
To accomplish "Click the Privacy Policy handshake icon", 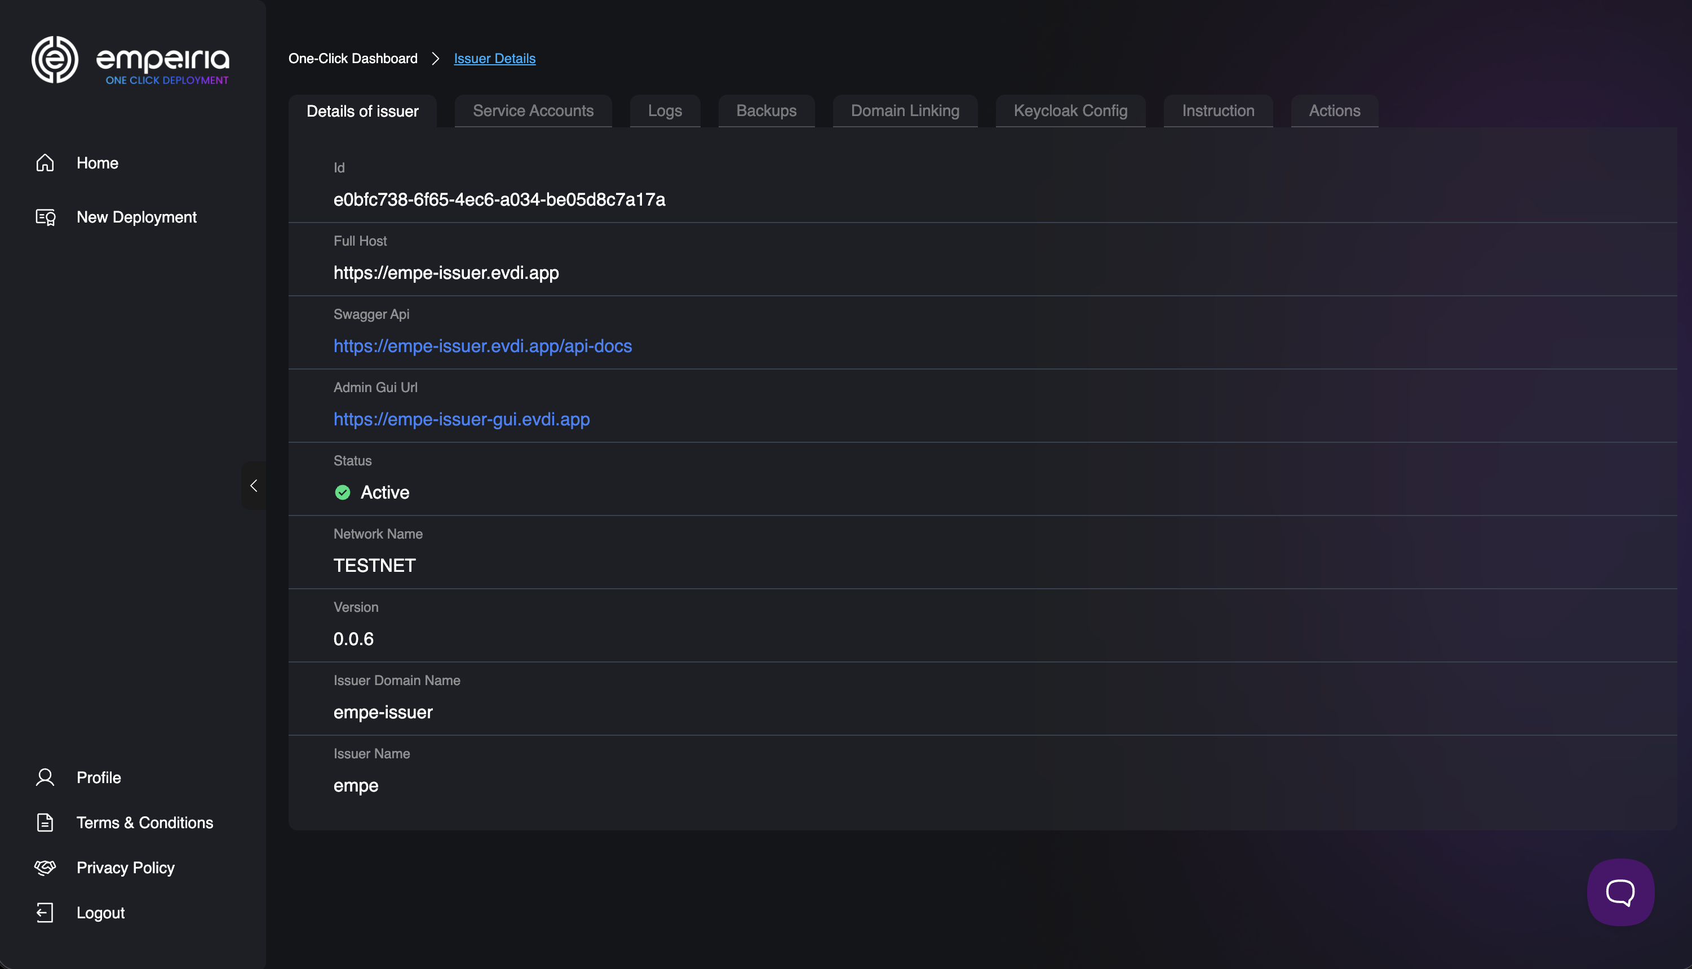I will 45,868.
